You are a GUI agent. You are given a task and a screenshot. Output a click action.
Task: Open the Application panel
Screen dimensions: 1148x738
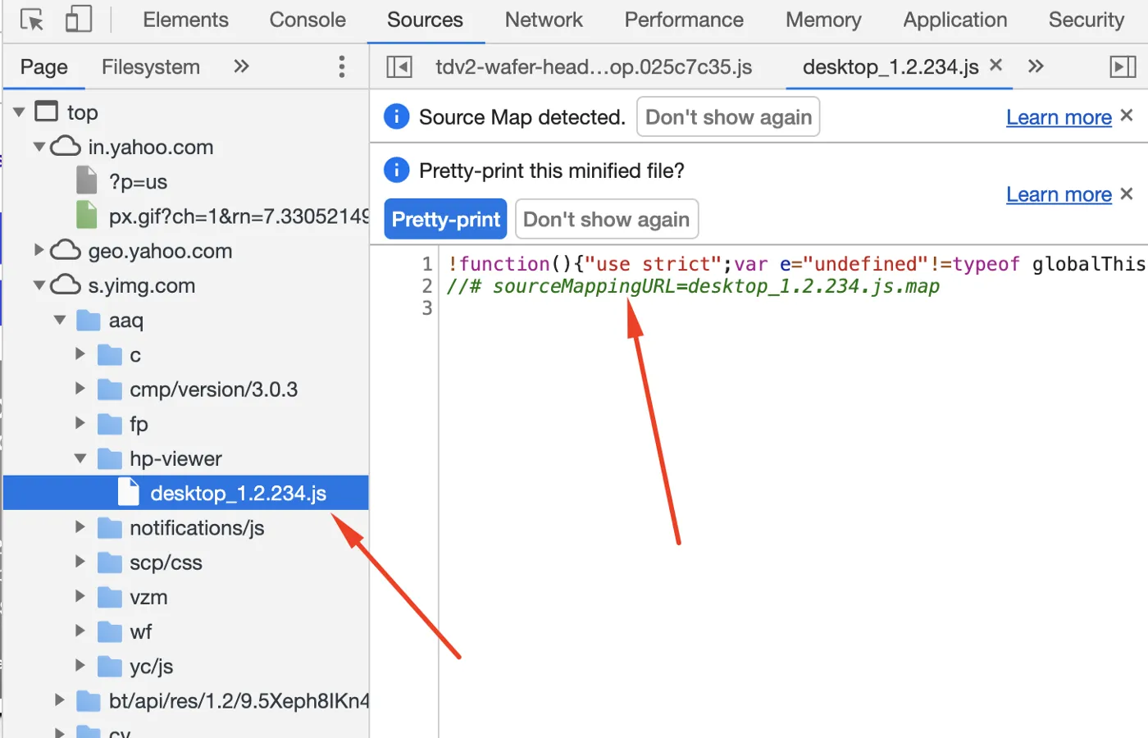[955, 20]
